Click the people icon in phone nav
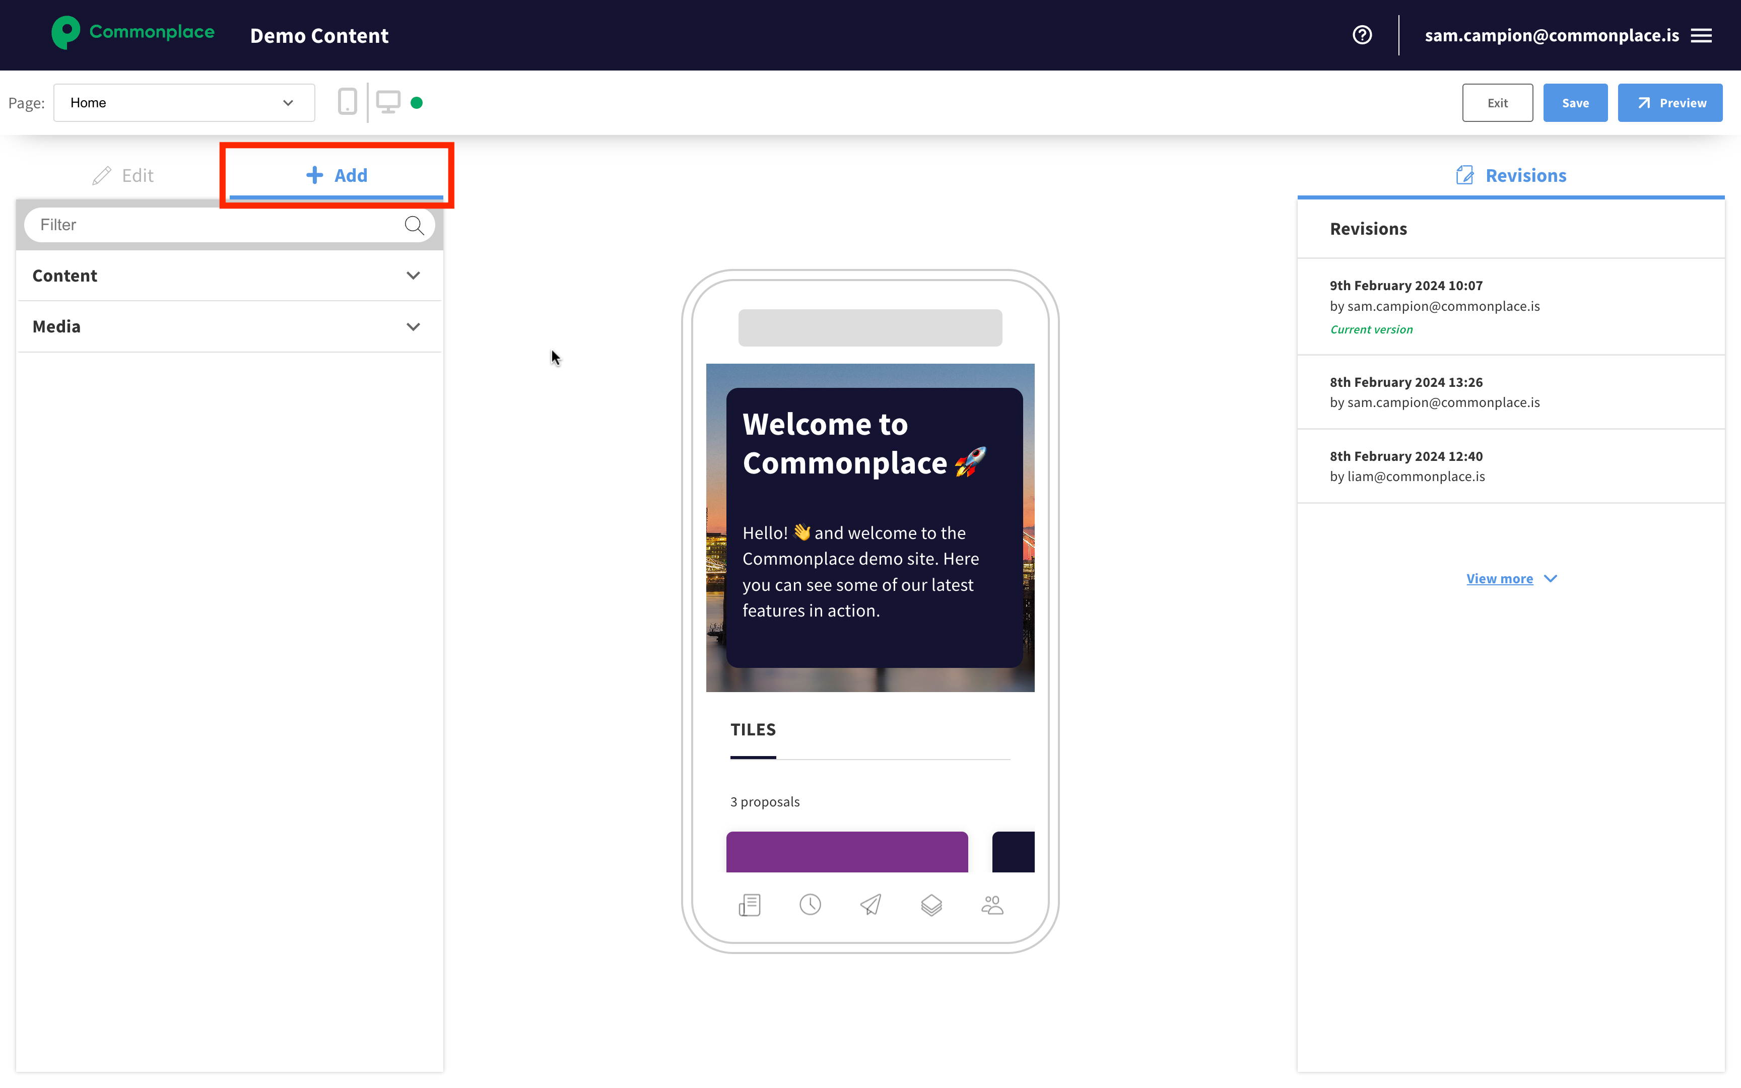Viewport: 1741px width, 1088px height. [992, 905]
